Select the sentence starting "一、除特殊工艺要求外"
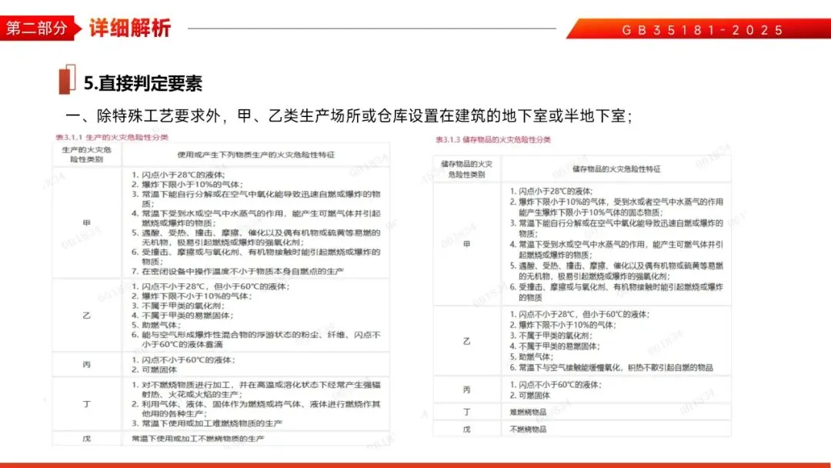 349,116
